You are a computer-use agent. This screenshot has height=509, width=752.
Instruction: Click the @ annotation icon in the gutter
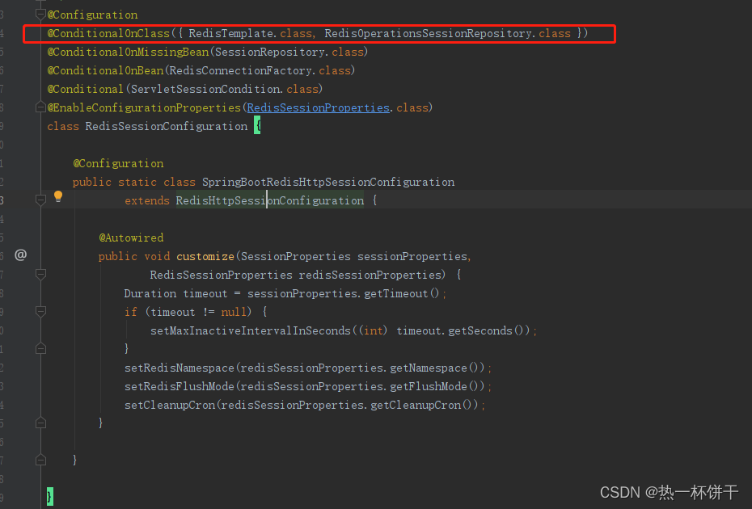20,254
